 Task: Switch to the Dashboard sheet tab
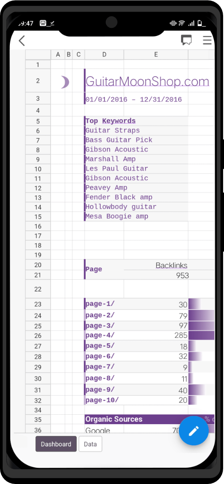coord(56,444)
